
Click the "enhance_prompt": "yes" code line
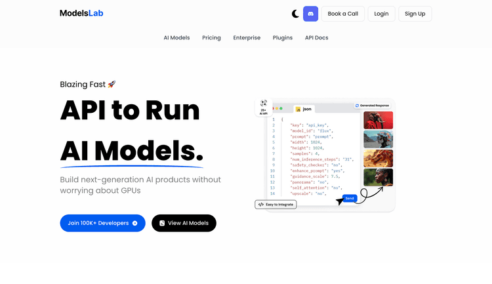(318, 171)
